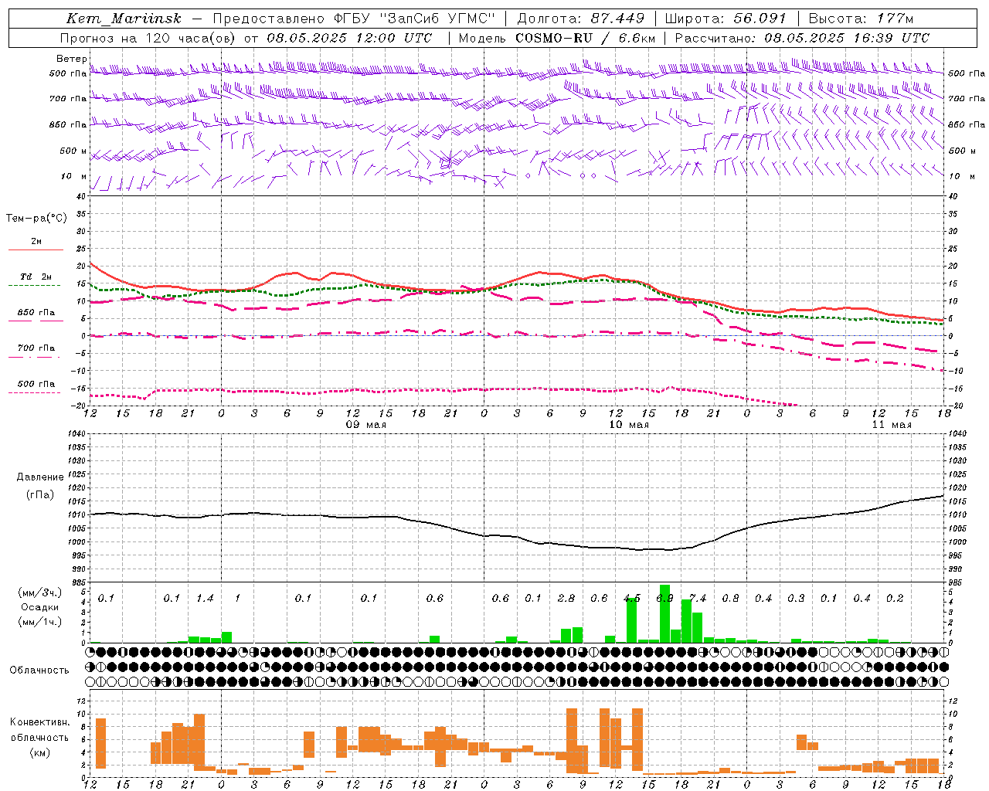Click the green dashed line sample under "Td 2м"
This screenshot has height=791, width=989.
36,285
